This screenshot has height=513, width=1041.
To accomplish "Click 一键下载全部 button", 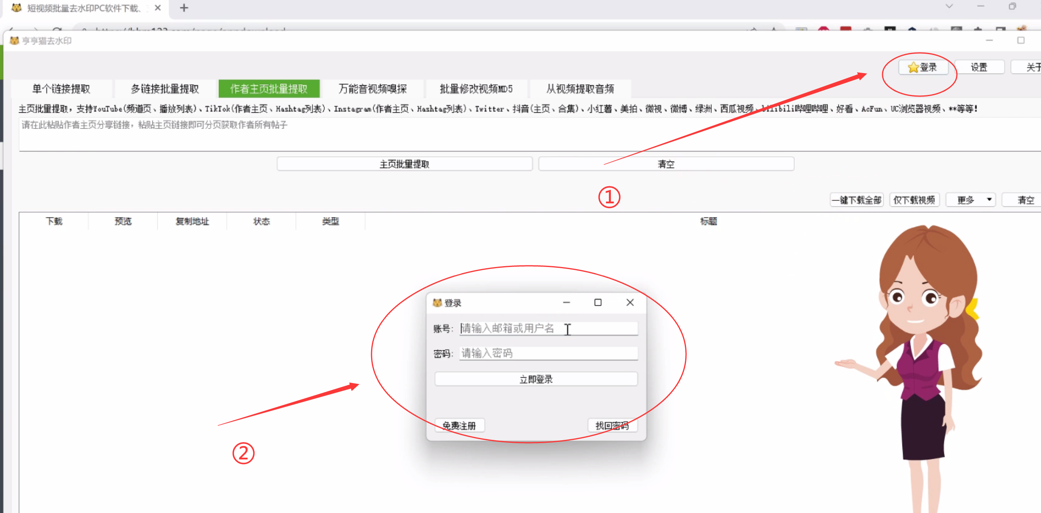I will (x=856, y=200).
